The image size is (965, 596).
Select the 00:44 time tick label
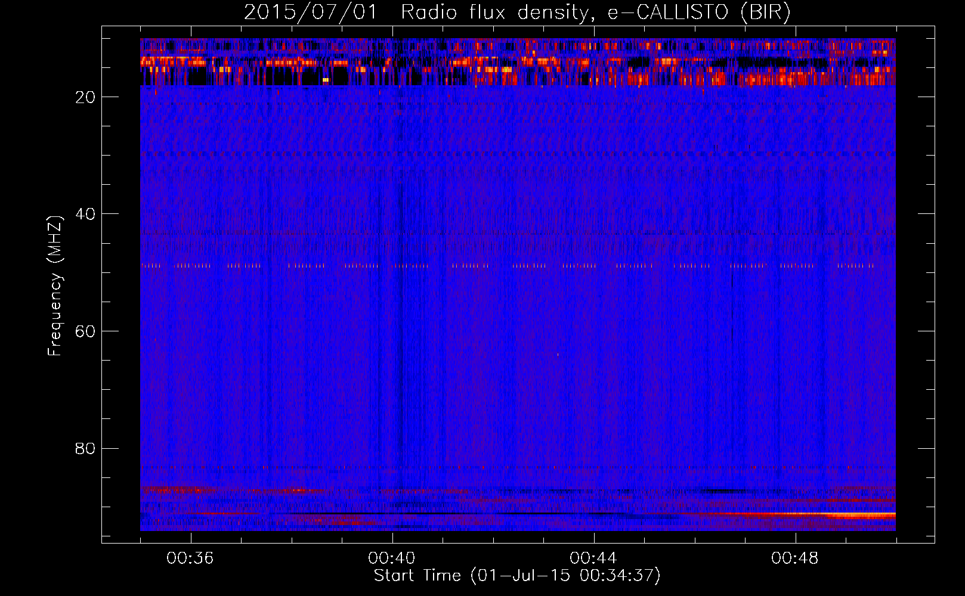pos(593,558)
